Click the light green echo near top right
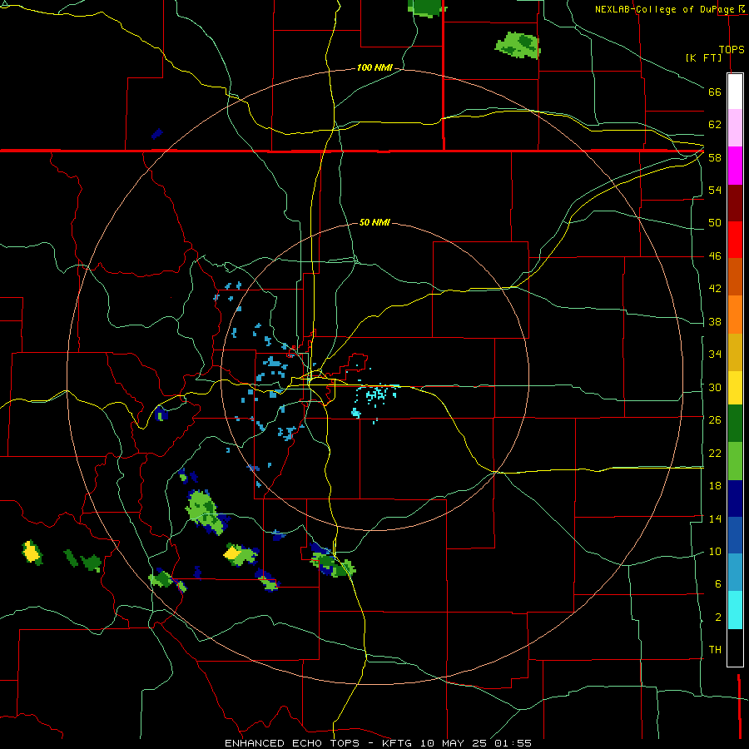749x749 pixels. click(518, 45)
